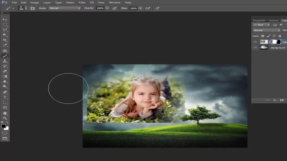Image resolution: width=287 pixels, height=161 pixels.
Task: Toggle pressure for size option
Action: (x=157, y=8)
